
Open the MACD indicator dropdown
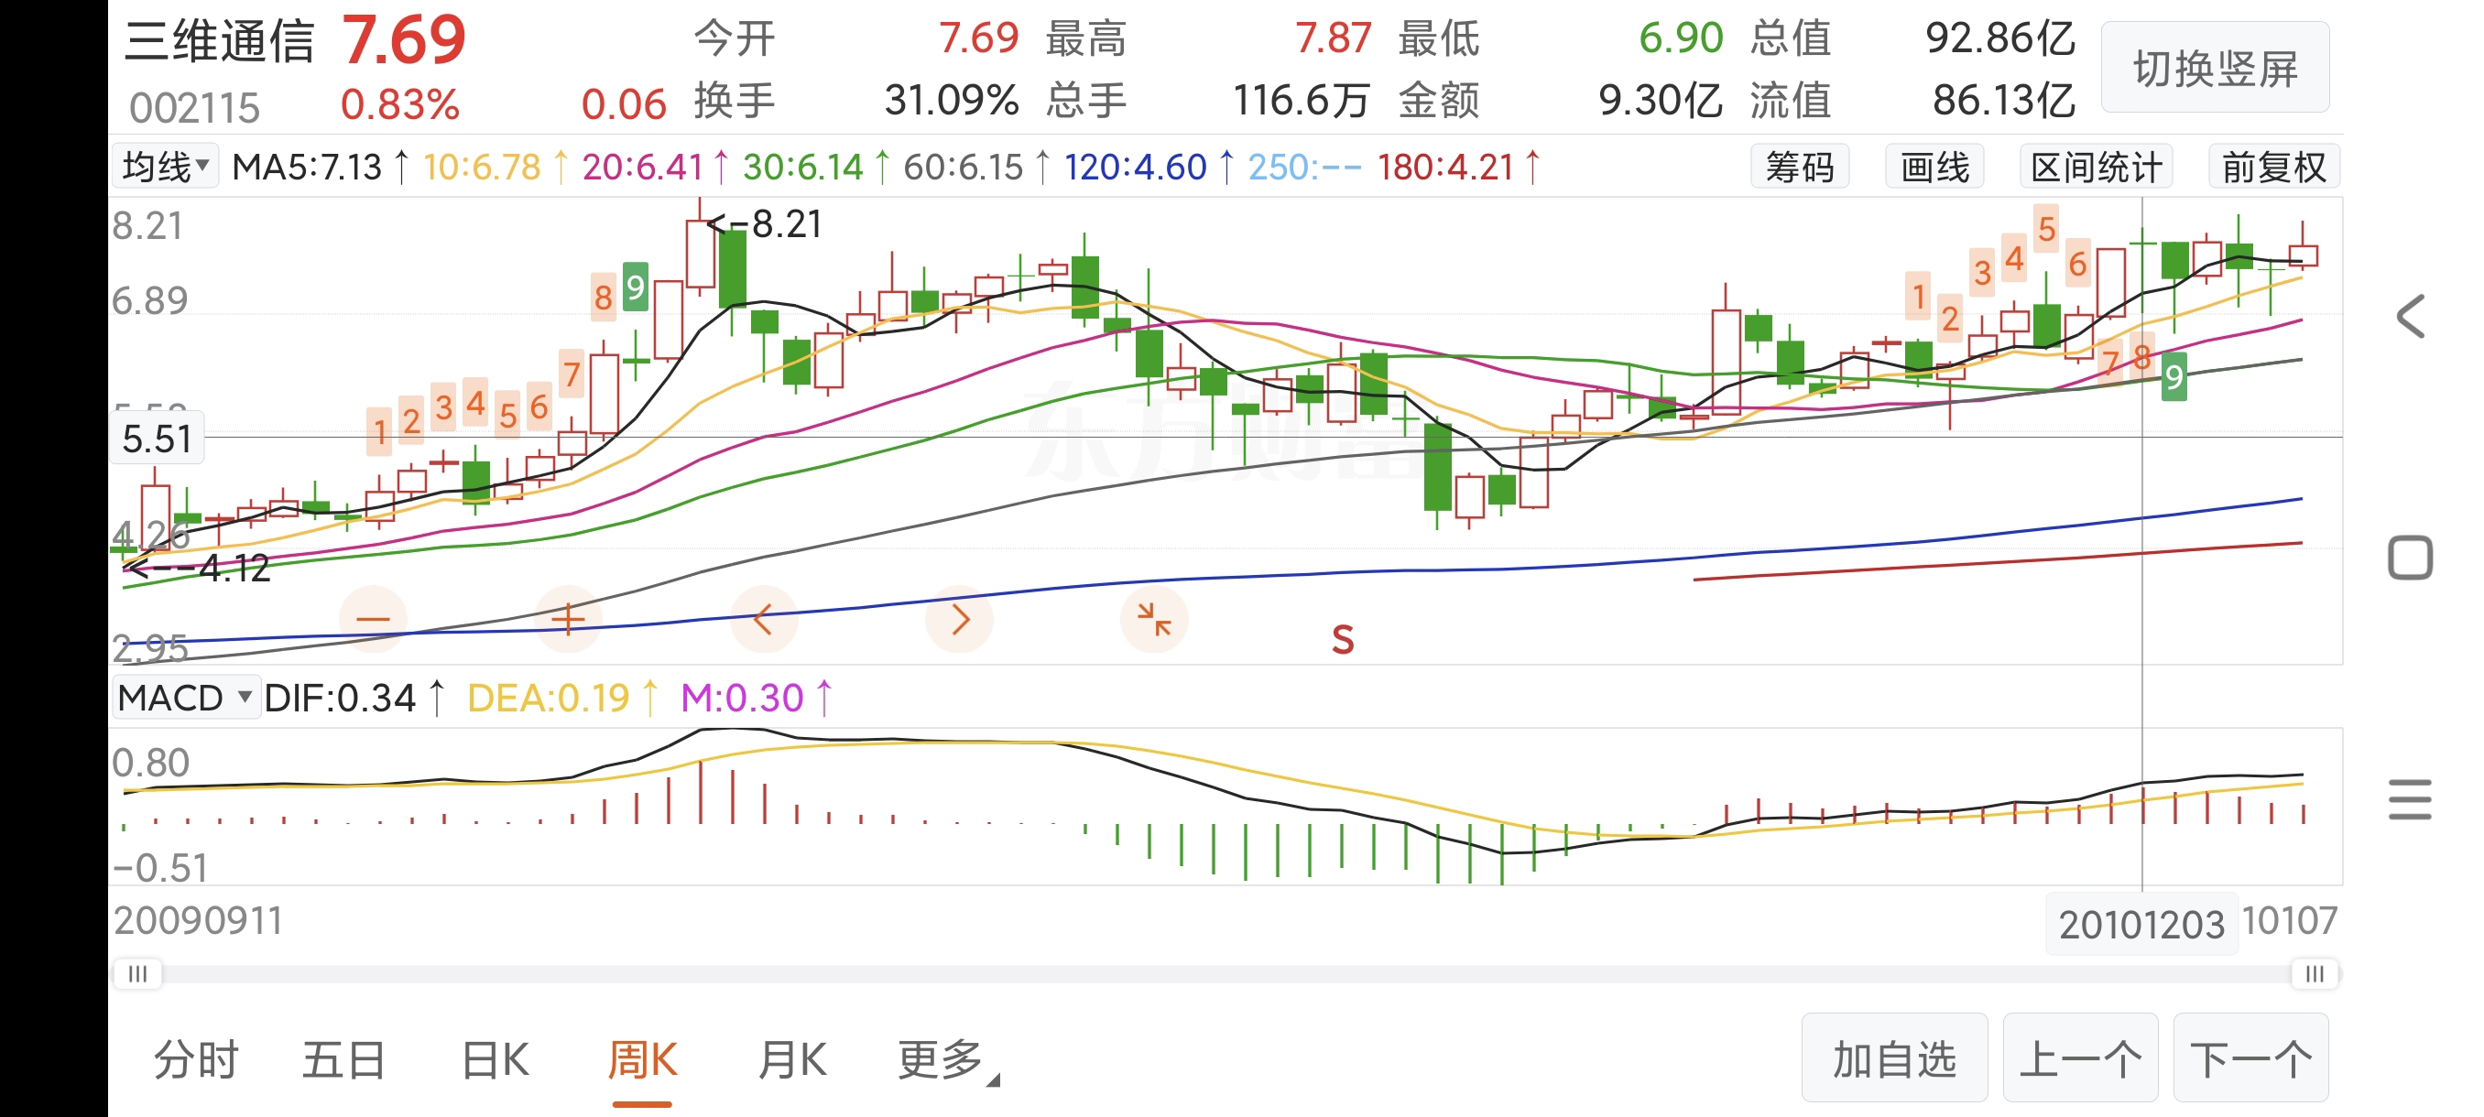pos(186,697)
